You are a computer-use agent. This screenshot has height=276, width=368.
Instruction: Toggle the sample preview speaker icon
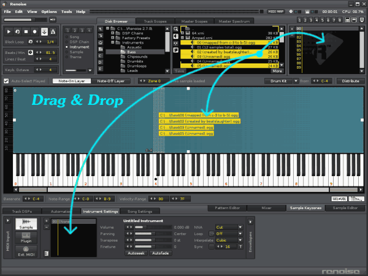(175, 36)
